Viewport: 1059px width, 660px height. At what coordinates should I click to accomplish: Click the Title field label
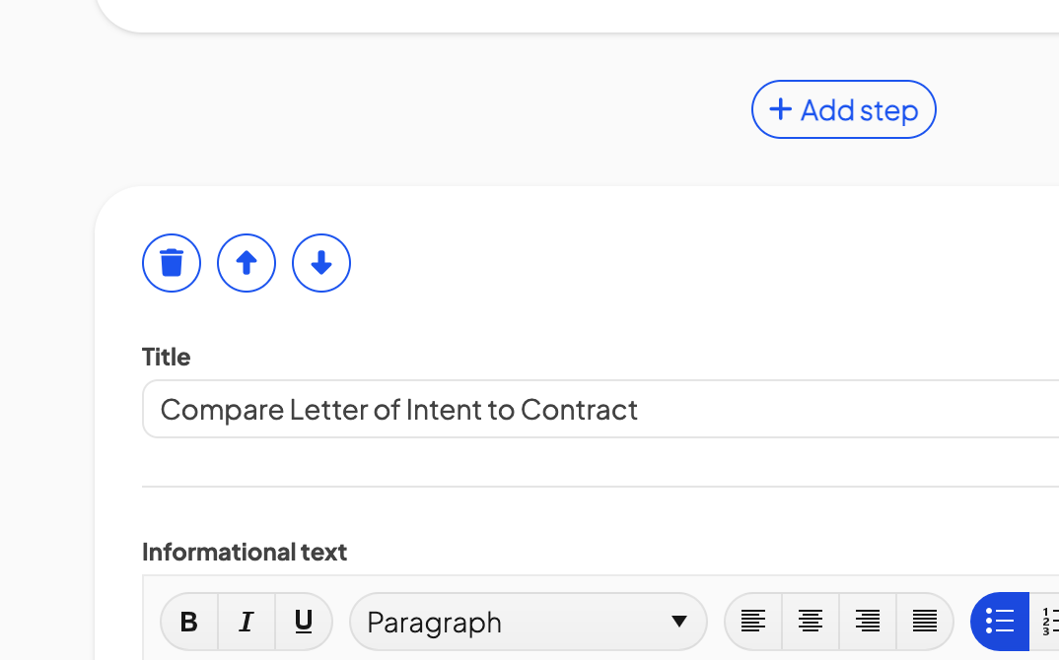(x=166, y=357)
